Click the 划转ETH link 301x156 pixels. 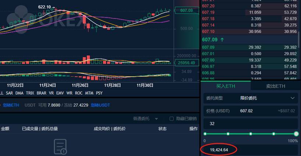tap(11, 105)
